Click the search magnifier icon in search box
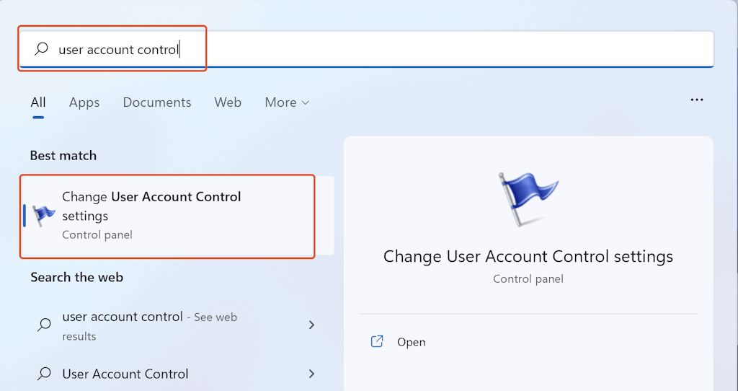Image resolution: width=738 pixels, height=391 pixels. pos(41,48)
